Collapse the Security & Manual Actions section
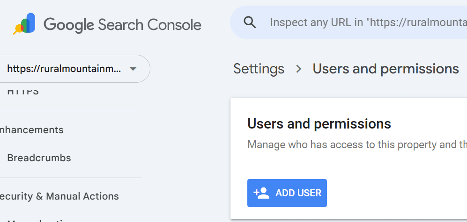The height and width of the screenshot is (222, 467). pyautogui.click(x=59, y=196)
